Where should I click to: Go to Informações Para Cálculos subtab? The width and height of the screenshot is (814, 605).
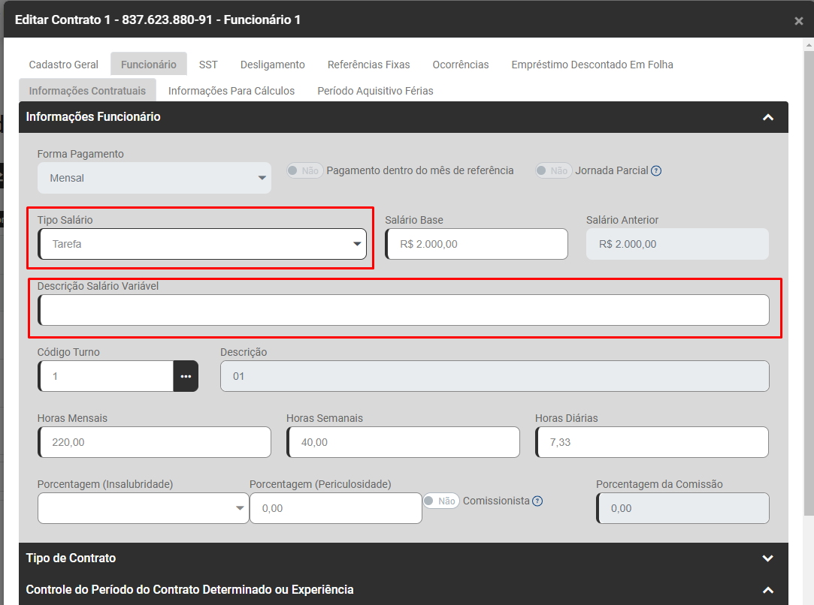pos(231,91)
